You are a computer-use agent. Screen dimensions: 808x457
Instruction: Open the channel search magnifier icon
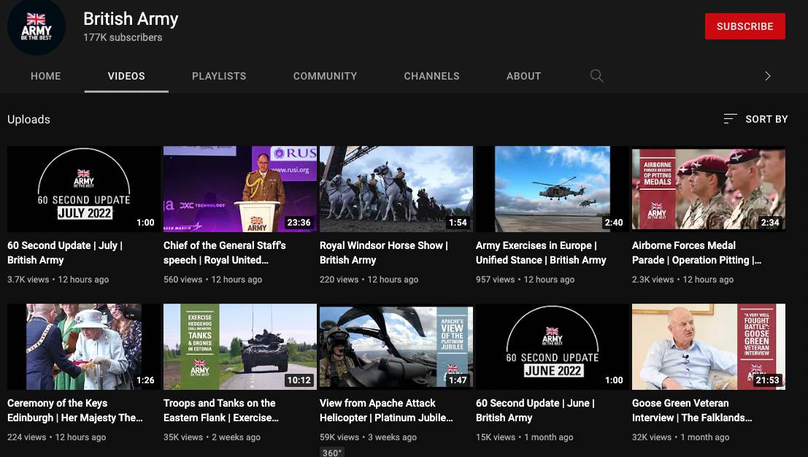click(596, 76)
